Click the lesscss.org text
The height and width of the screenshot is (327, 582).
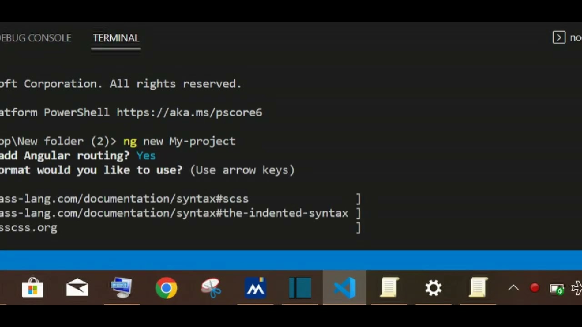tap(28, 228)
